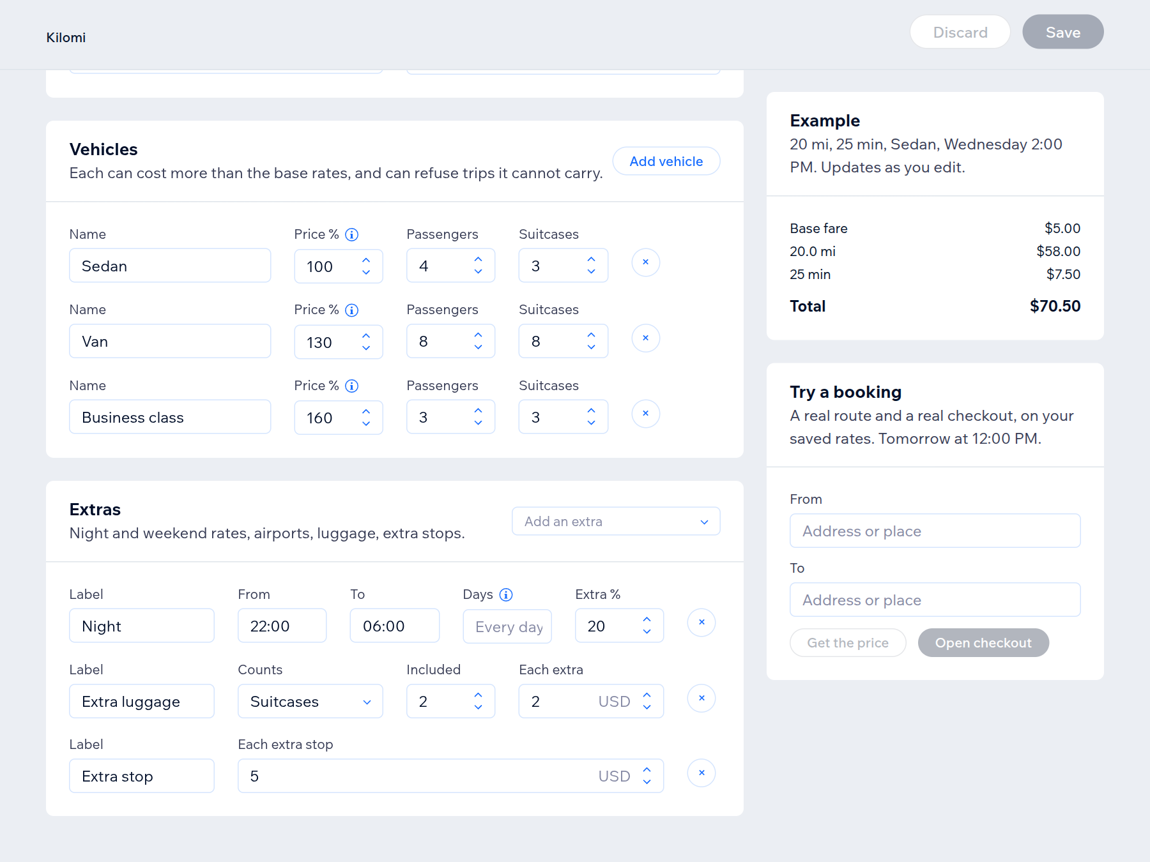Adjust the Sedan passengers stepper
This screenshot has height=862, width=1150.
coord(479,266)
